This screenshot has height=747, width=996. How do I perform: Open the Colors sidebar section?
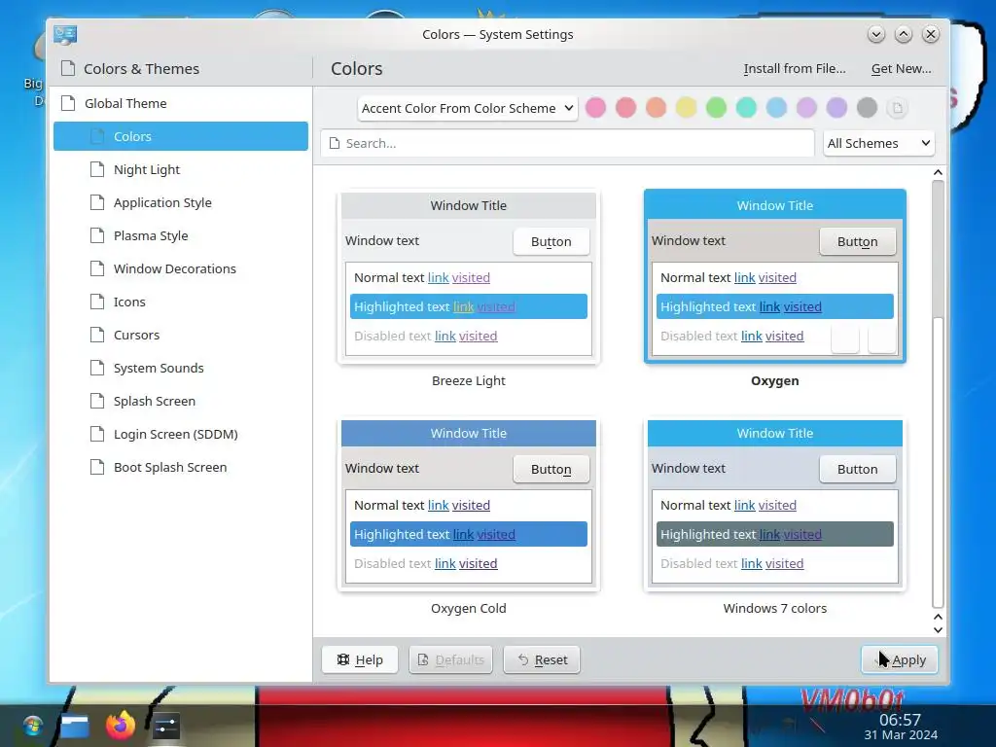point(180,136)
